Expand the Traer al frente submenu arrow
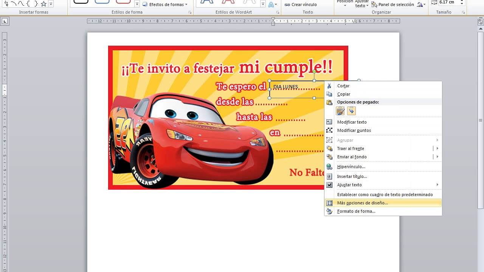Screen dimensions: 484x272 click(437, 148)
